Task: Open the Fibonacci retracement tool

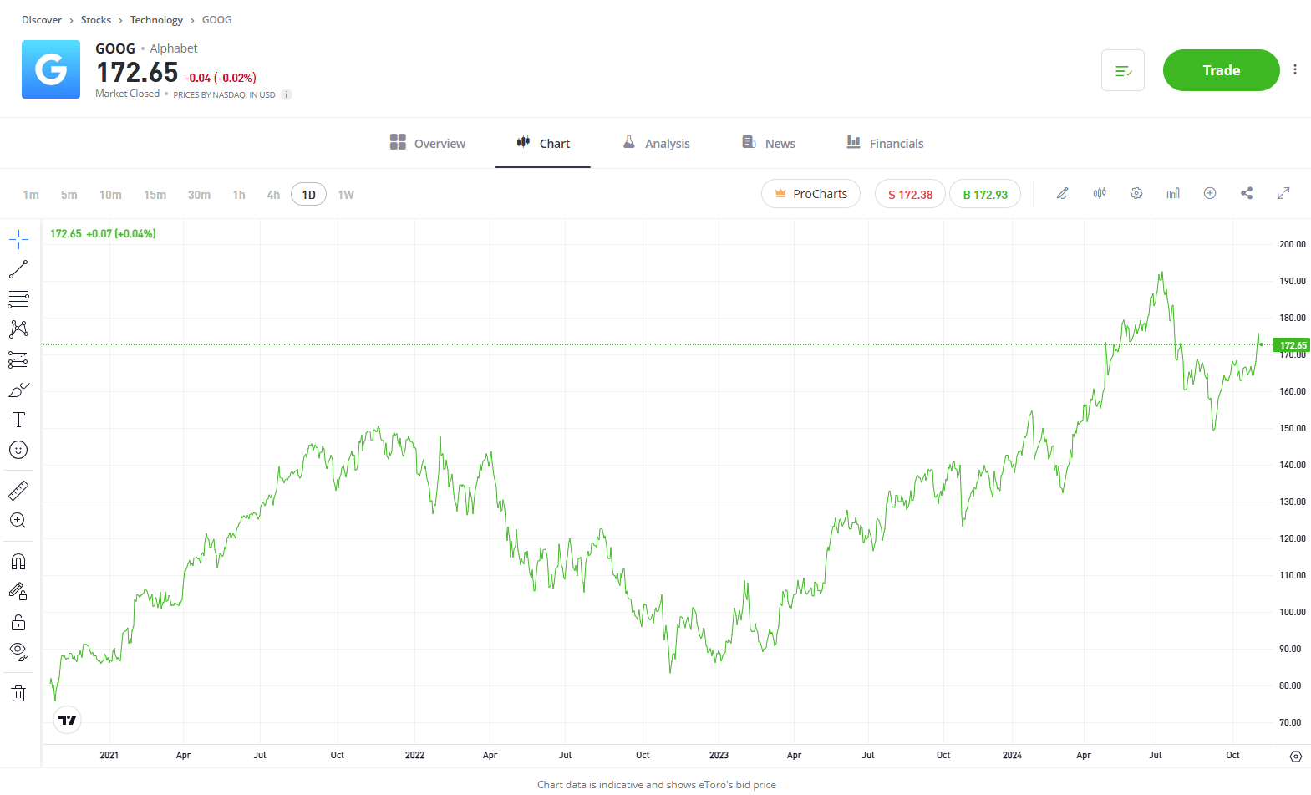Action: point(18,299)
